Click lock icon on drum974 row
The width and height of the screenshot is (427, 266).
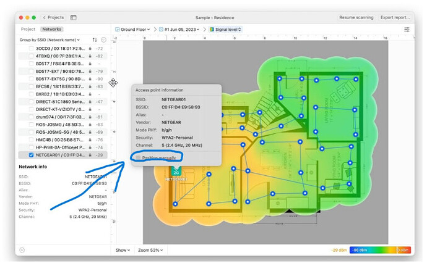click(x=90, y=117)
